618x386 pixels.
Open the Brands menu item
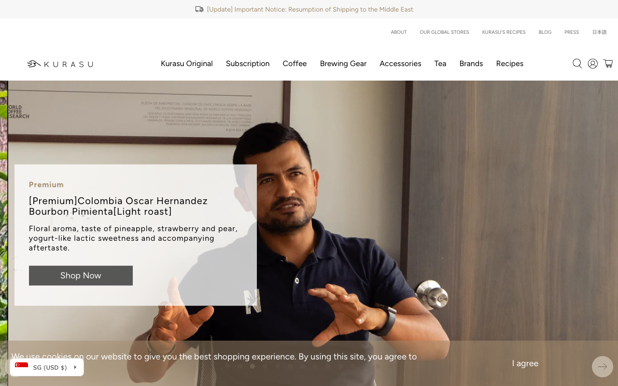(471, 64)
